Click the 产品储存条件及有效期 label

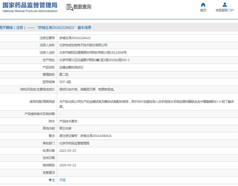[x=40, y=114]
